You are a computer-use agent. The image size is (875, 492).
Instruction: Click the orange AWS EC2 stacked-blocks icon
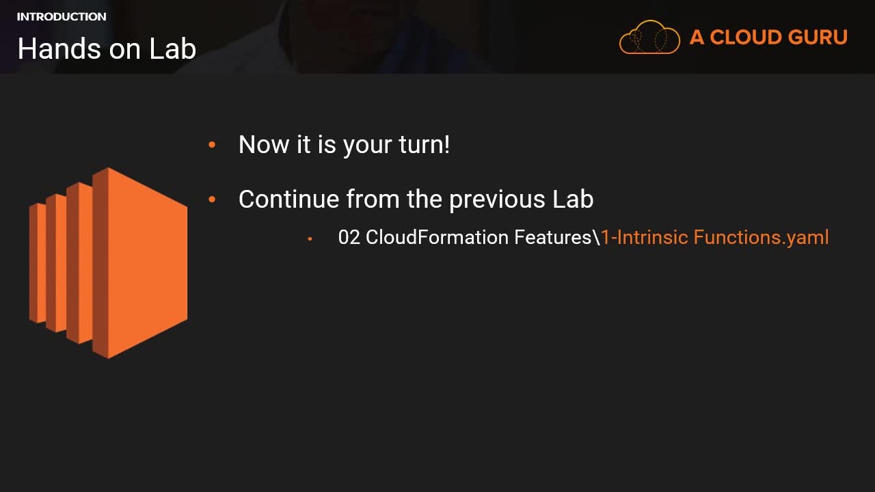[108, 263]
